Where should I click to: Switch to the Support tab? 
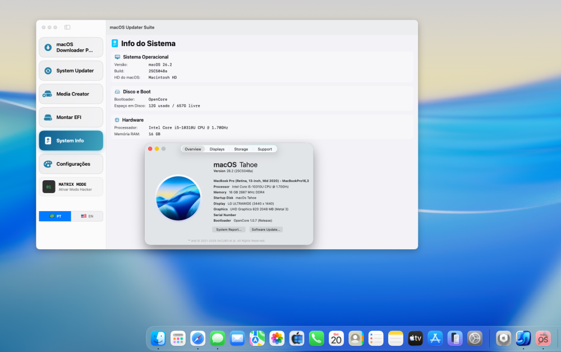tap(265, 149)
